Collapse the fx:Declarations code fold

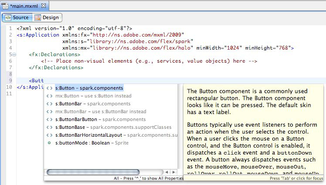pos(14,55)
